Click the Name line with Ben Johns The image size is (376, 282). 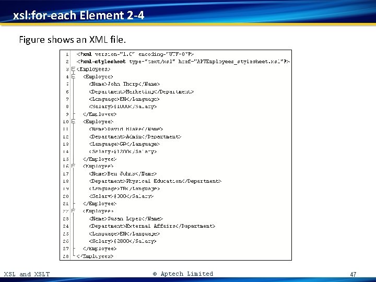(123, 173)
